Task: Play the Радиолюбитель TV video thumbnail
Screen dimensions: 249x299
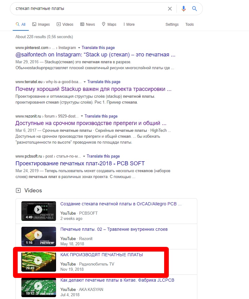Action: (39, 262)
